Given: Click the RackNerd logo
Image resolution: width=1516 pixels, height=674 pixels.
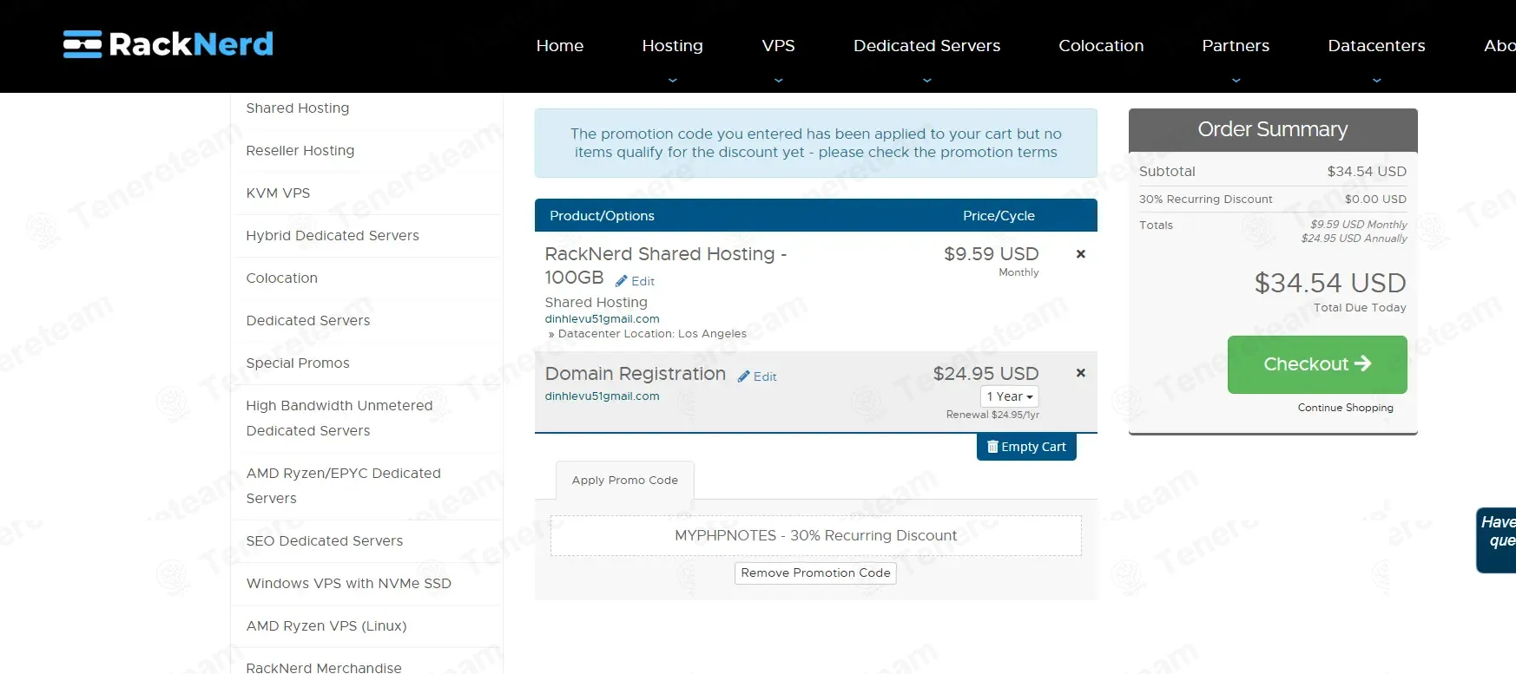Looking at the screenshot, I should pos(168,44).
